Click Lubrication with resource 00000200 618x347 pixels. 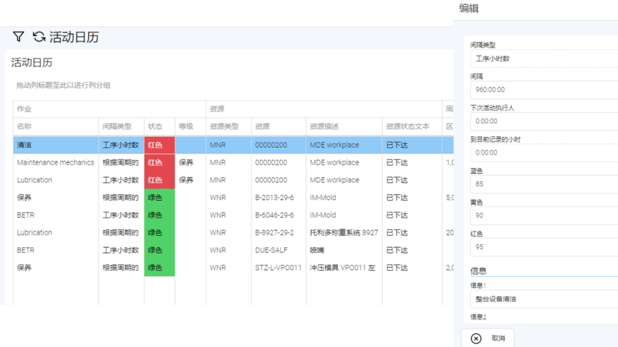tap(233, 180)
